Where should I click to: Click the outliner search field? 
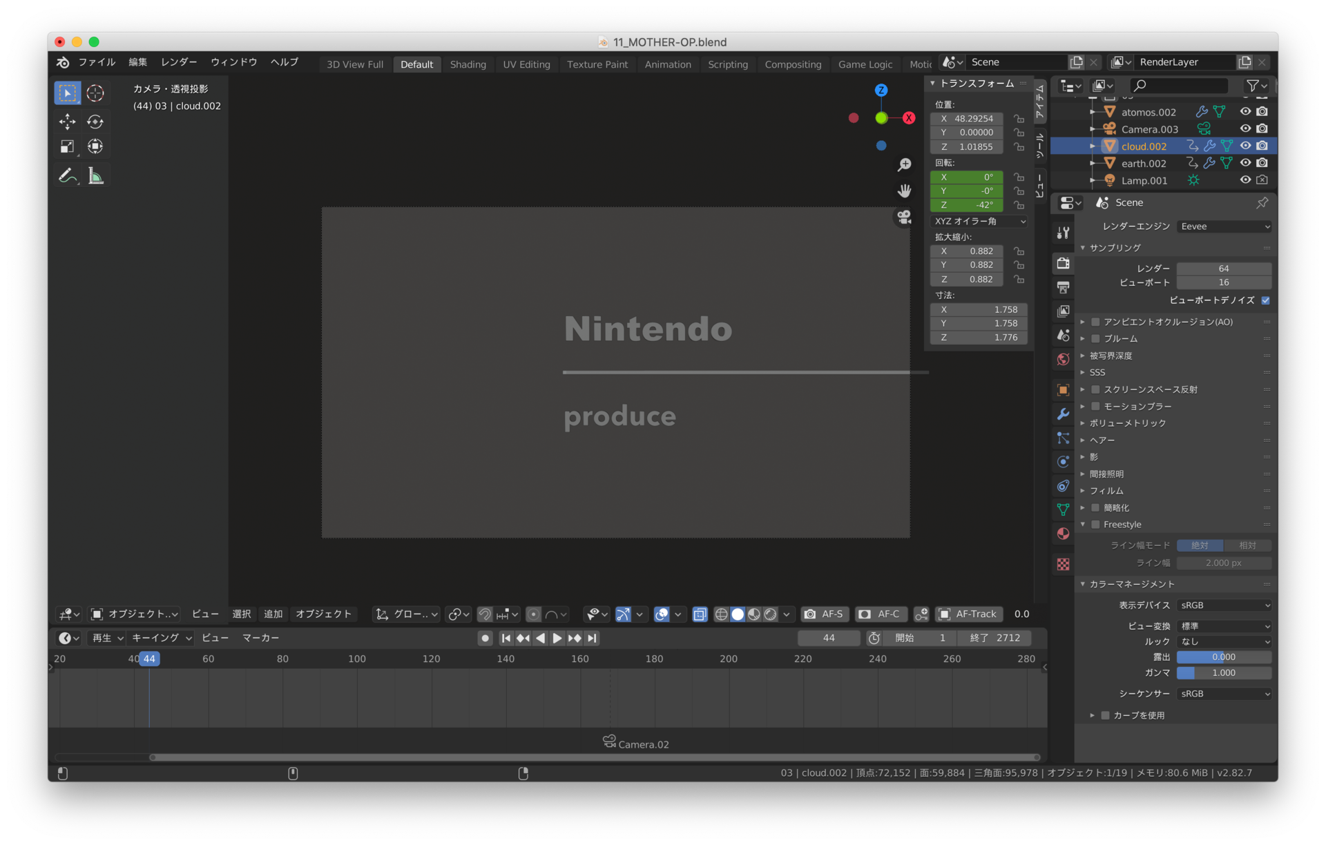(1180, 86)
